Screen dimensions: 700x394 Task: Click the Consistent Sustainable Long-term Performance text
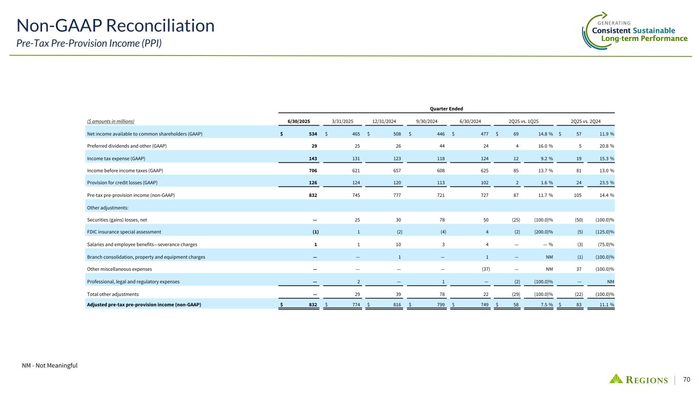[639, 34]
